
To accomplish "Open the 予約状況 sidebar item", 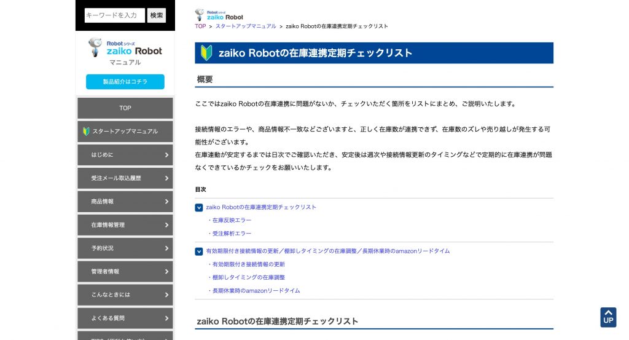I will (125, 248).
